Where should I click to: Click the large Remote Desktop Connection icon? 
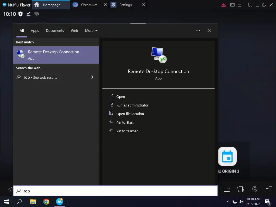pos(159,55)
